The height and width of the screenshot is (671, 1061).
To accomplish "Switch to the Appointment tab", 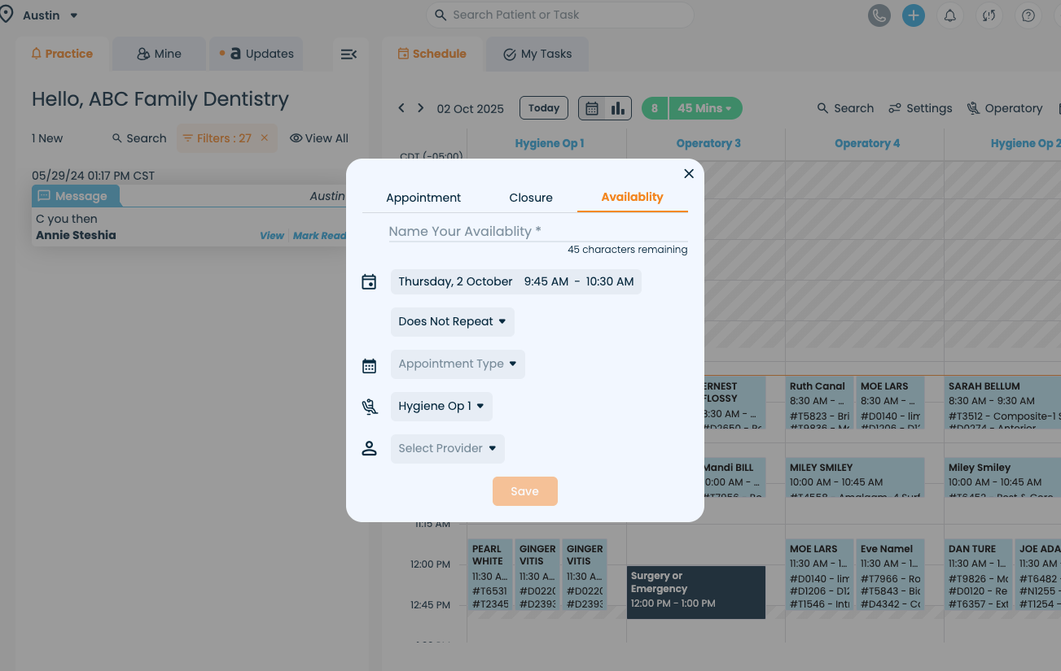I will point(423,198).
